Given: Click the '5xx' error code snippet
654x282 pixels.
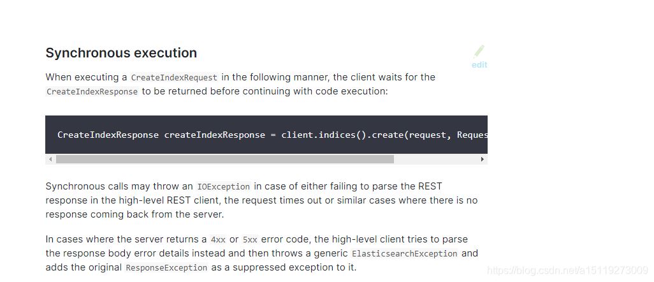Looking at the screenshot, I should click(x=250, y=240).
